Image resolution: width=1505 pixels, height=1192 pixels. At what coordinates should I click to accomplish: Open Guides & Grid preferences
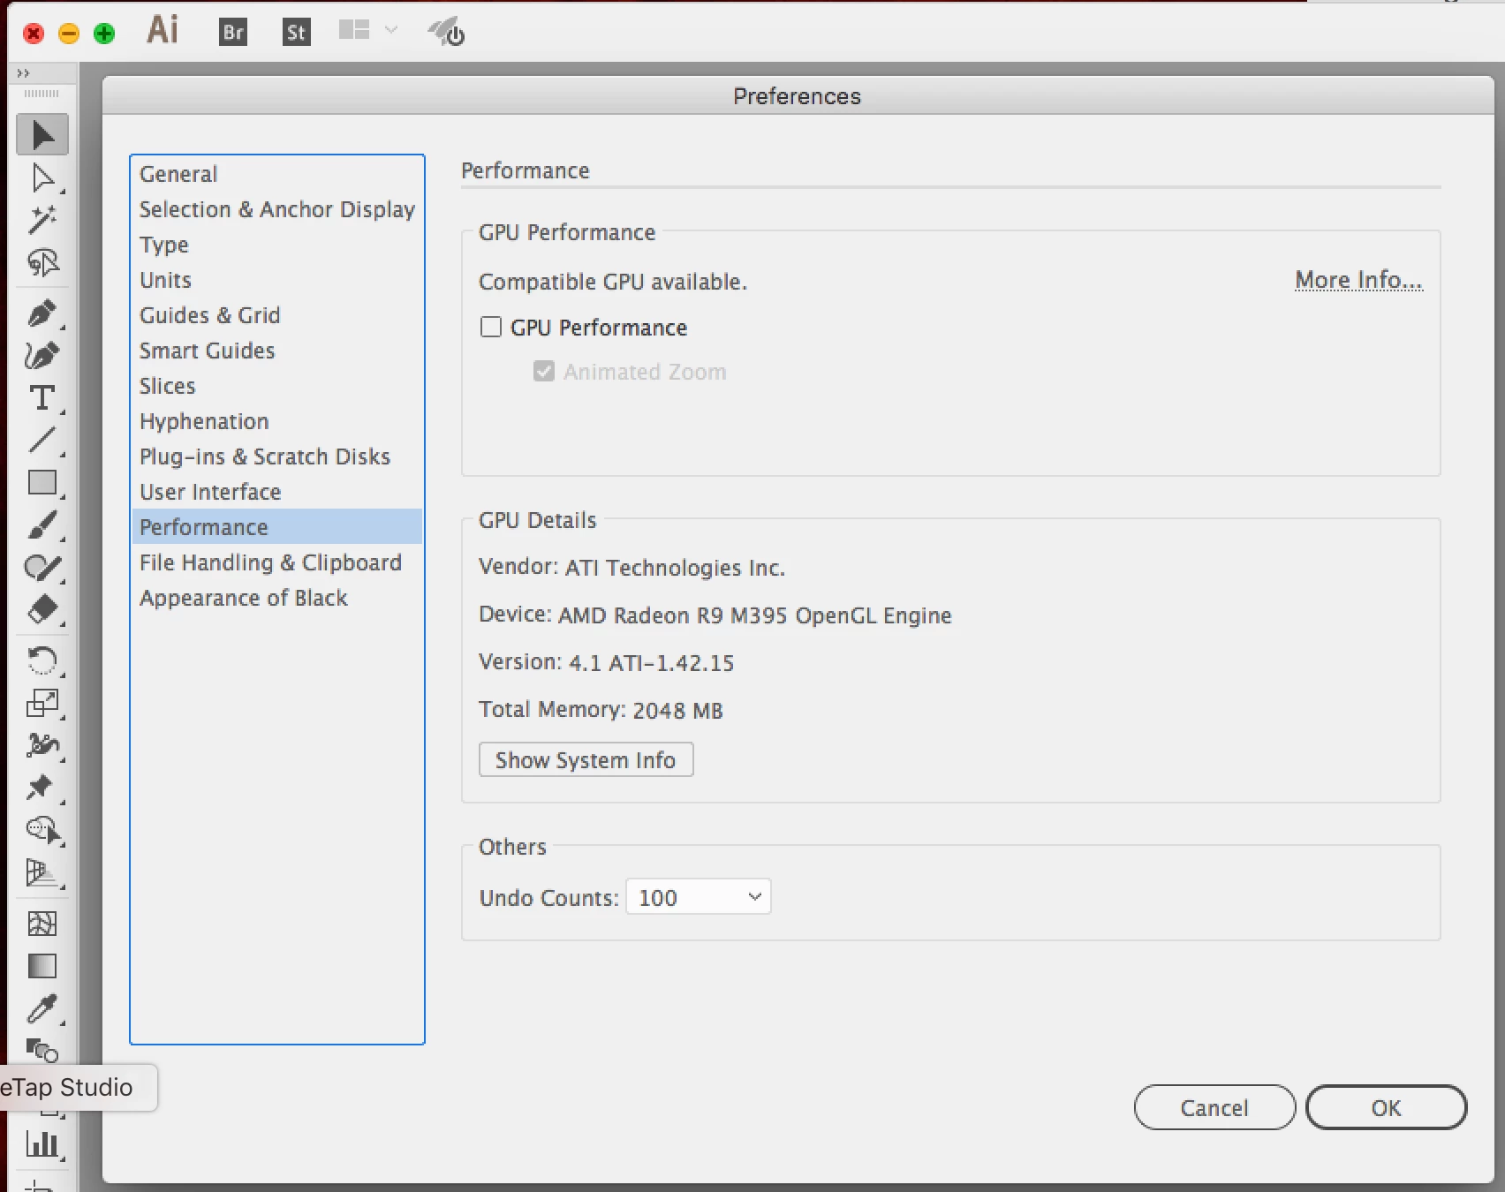pos(277,315)
